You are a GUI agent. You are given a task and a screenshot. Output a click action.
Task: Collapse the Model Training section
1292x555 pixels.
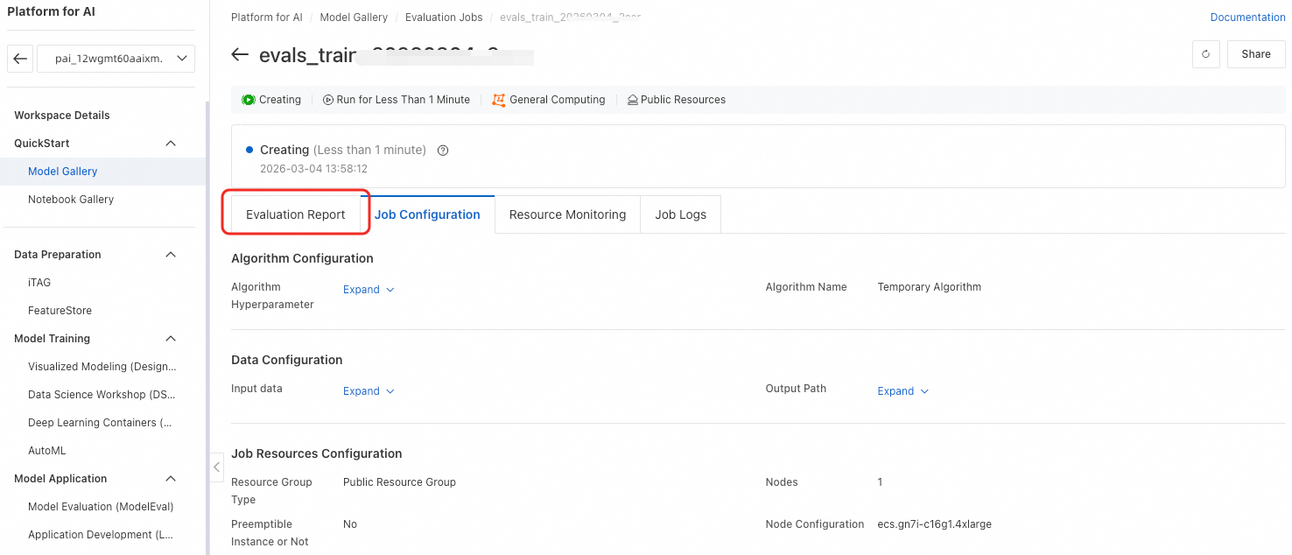tap(171, 339)
